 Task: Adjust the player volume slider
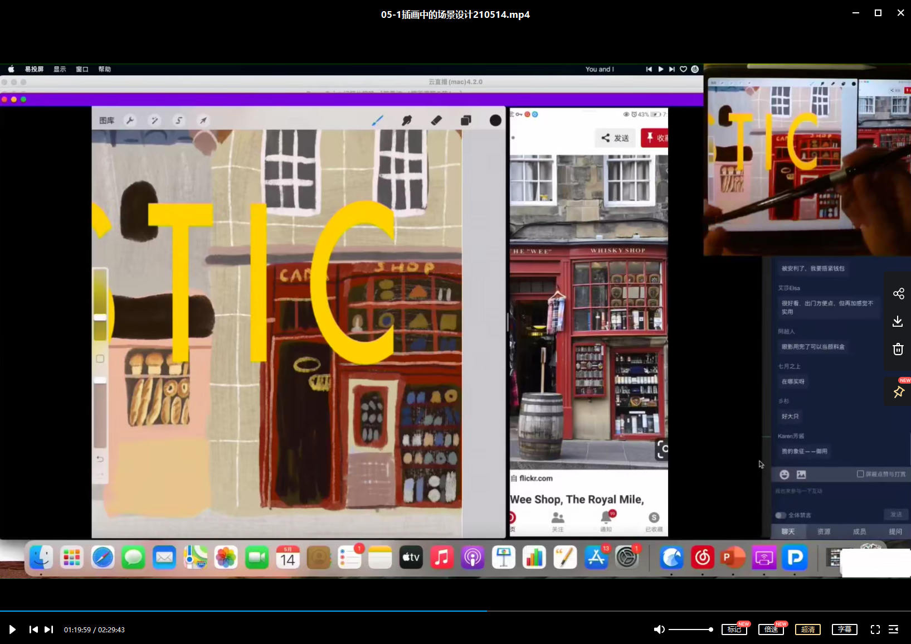tap(691, 630)
